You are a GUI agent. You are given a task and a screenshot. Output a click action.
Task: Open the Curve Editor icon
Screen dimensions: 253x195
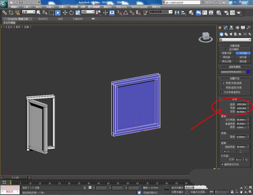tap(205, 12)
